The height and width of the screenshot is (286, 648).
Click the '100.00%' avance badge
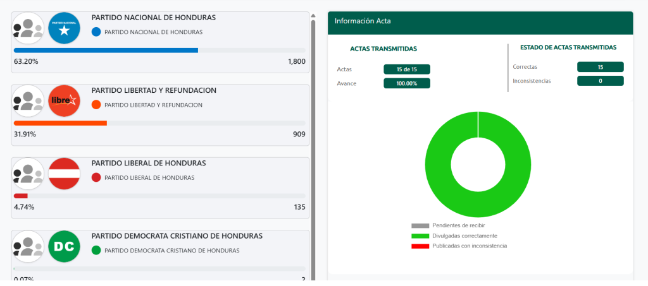[x=407, y=83]
